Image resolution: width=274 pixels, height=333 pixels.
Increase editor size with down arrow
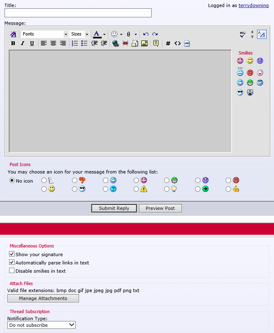click(252, 36)
